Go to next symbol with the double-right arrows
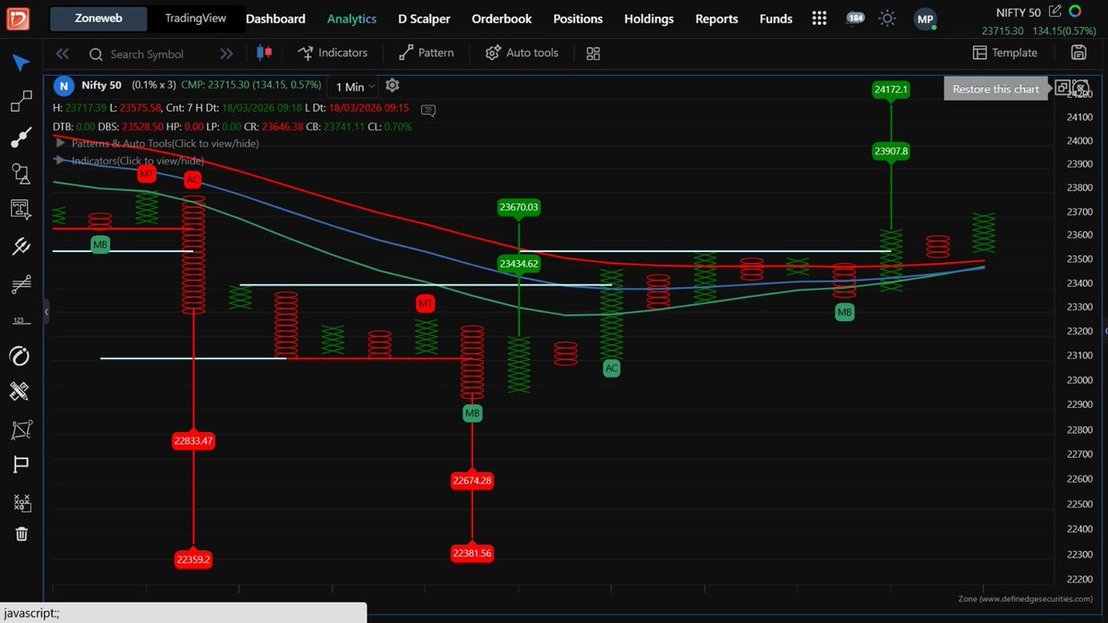 click(x=226, y=54)
